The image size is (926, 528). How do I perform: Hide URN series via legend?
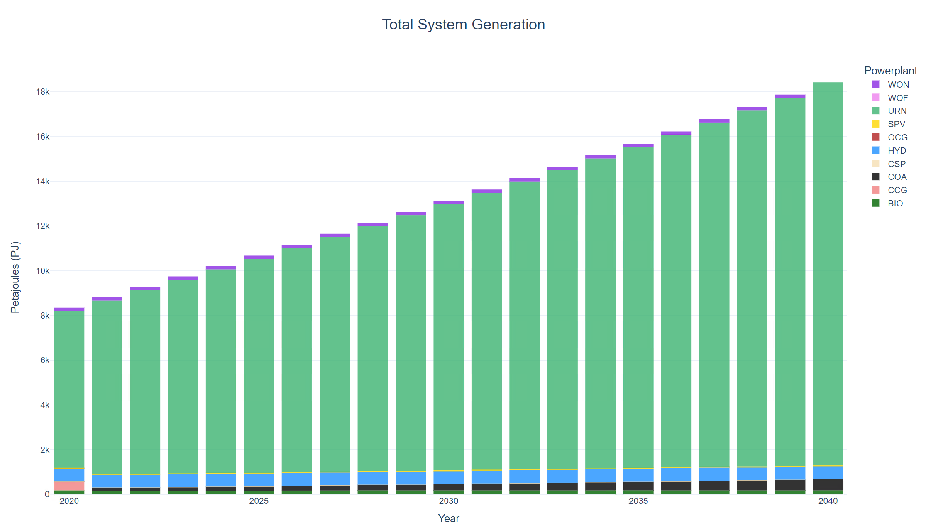(x=897, y=111)
